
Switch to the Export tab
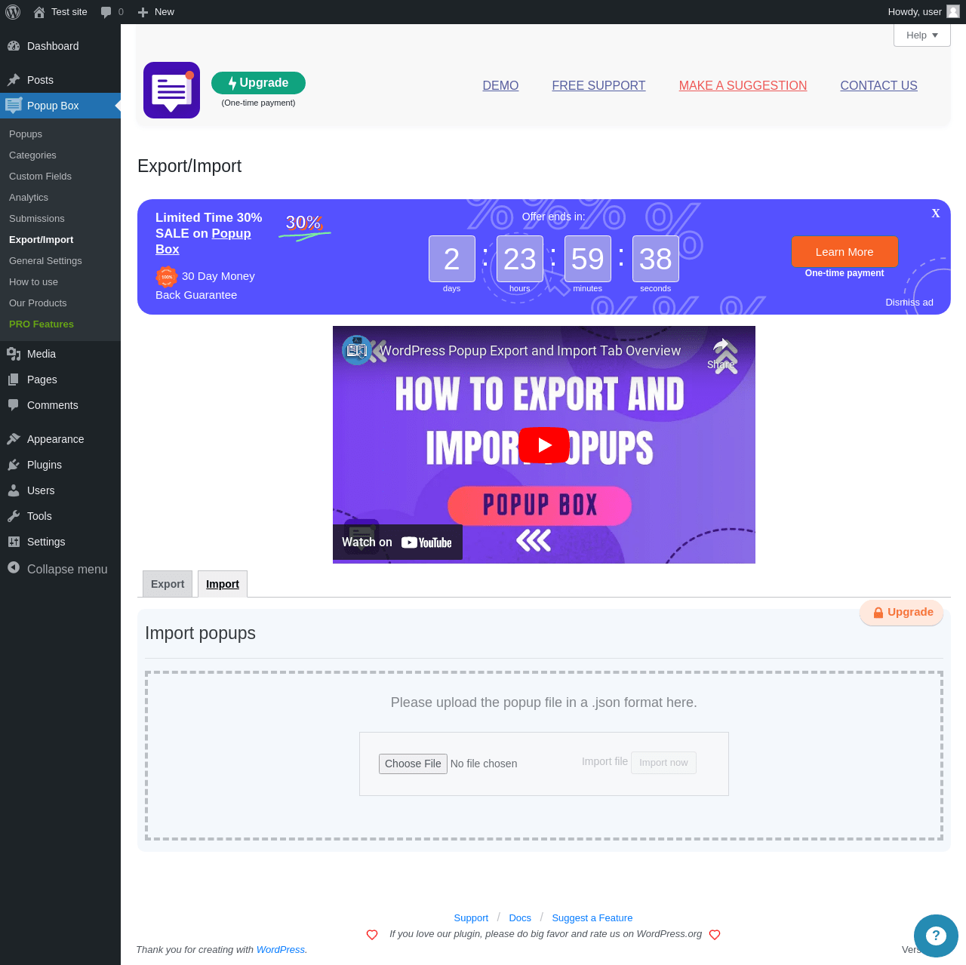[168, 584]
